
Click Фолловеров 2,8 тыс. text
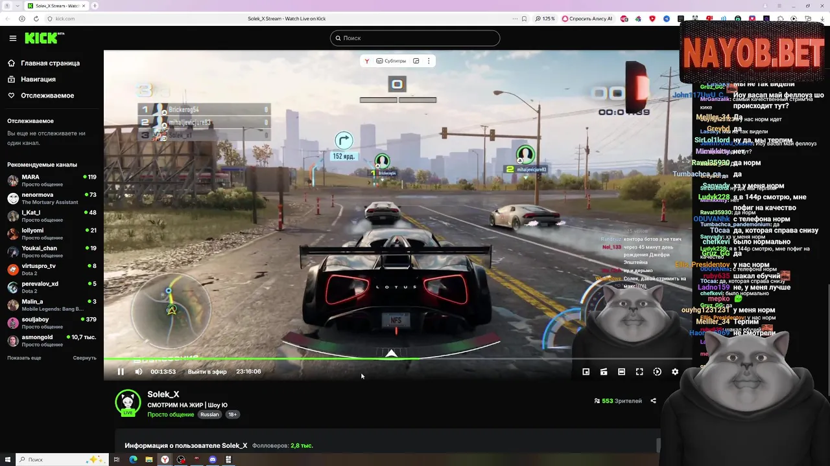click(x=283, y=445)
